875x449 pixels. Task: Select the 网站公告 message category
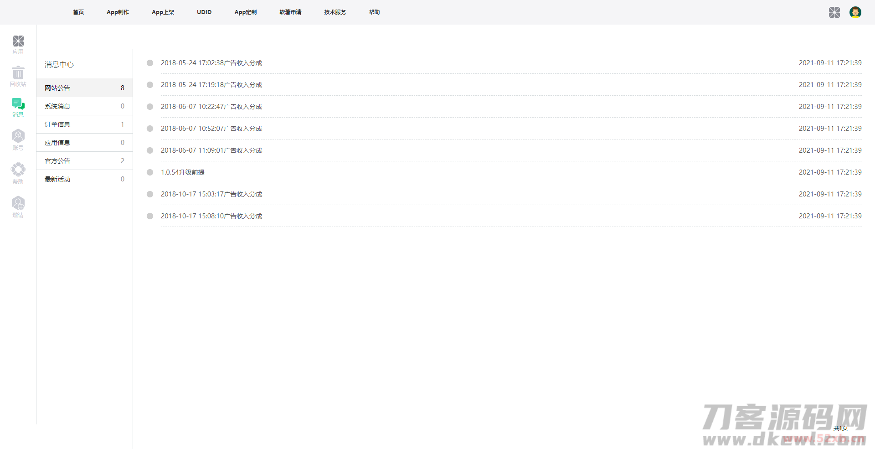click(x=57, y=88)
